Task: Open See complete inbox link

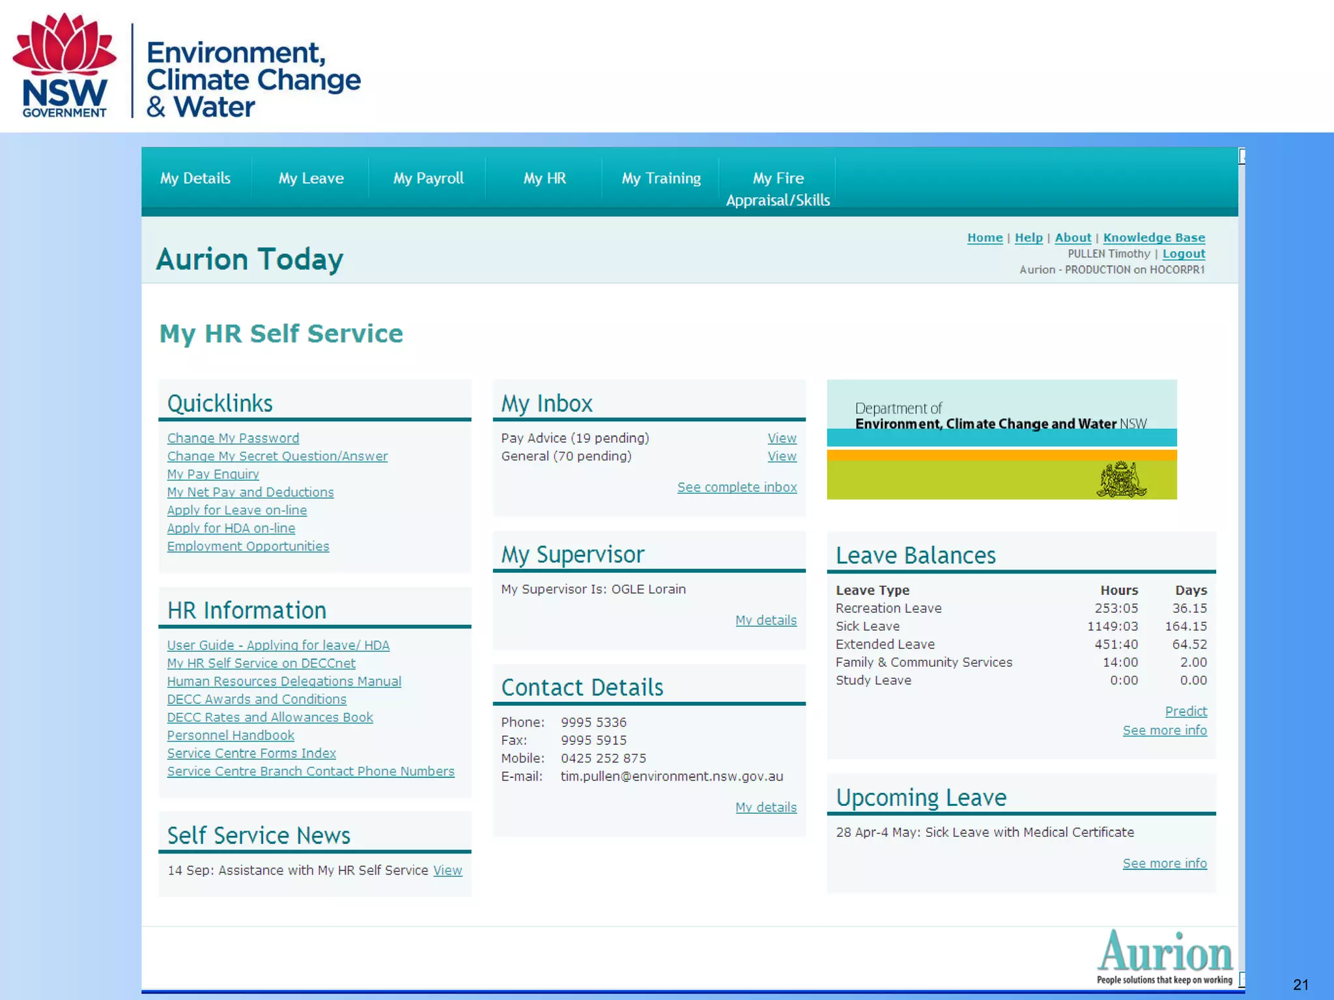Action: 737,487
